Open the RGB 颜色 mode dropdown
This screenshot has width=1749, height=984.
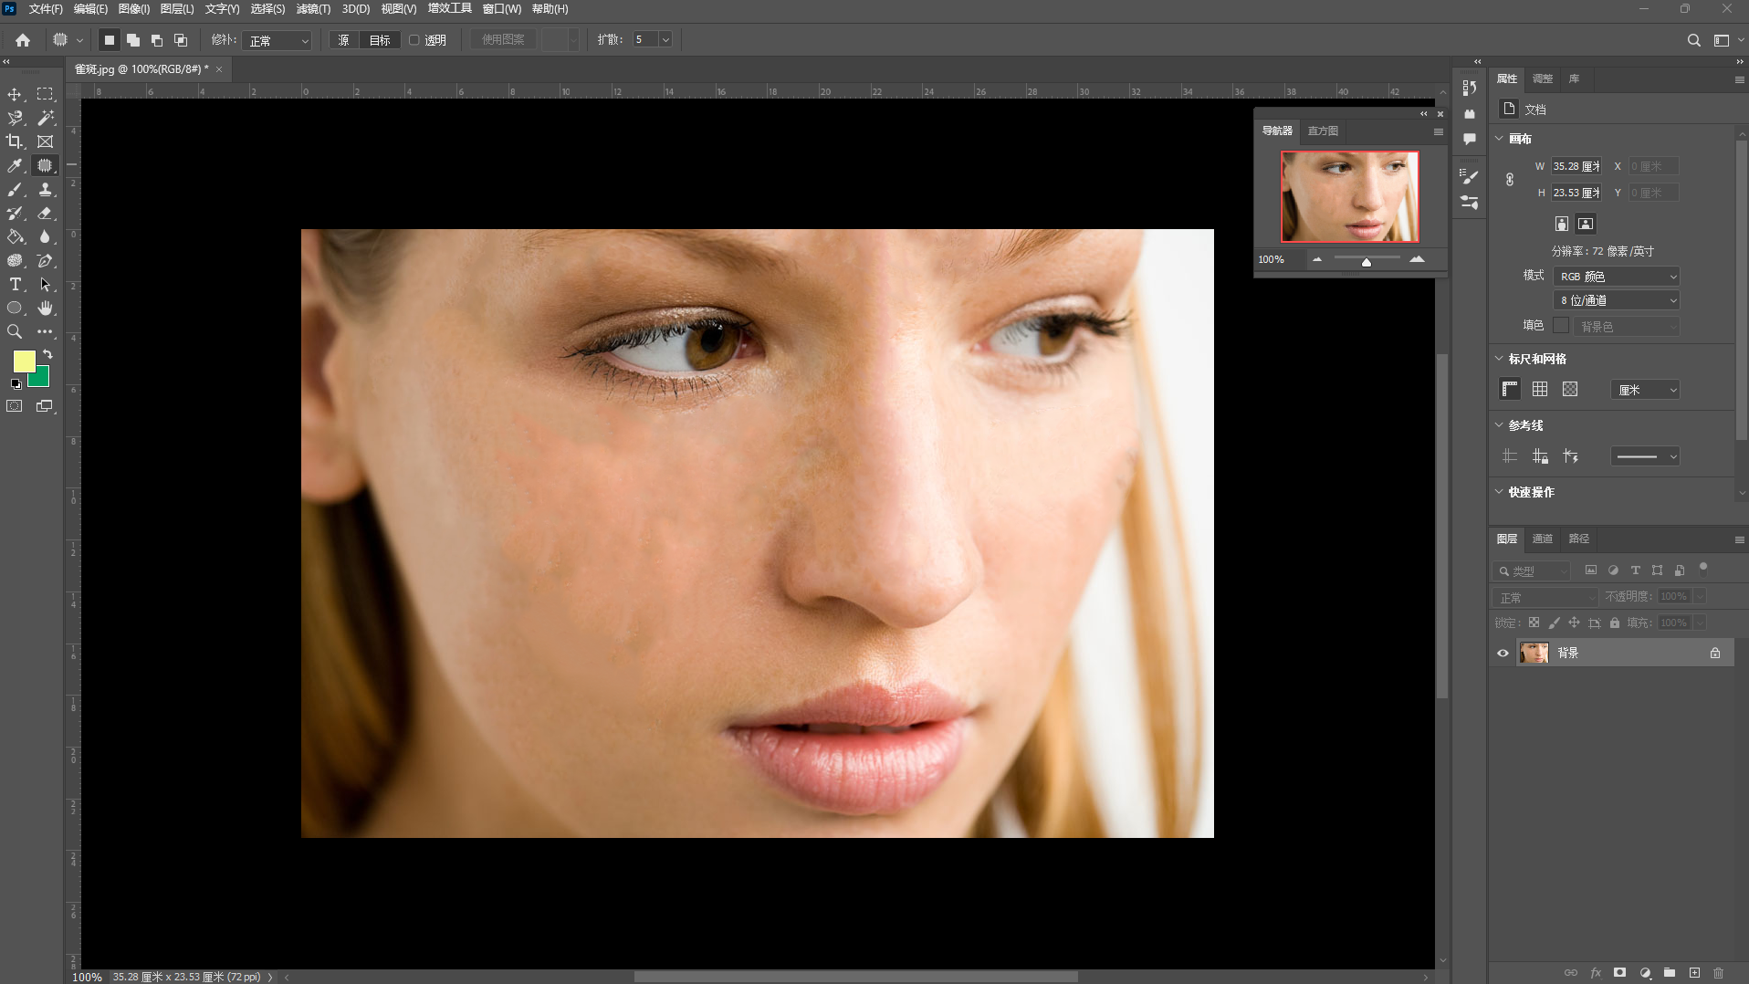point(1616,277)
